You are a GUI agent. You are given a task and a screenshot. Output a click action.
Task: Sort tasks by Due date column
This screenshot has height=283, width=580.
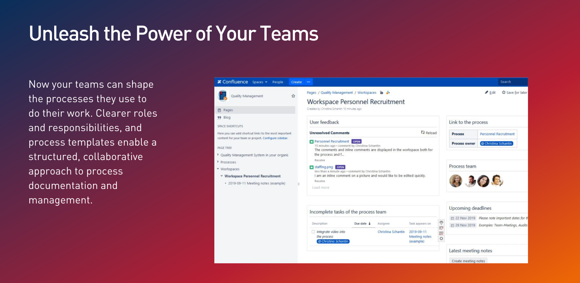(362, 224)
